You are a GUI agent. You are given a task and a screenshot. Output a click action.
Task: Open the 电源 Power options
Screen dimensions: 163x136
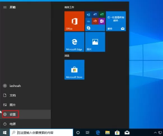tap(25, 124)
